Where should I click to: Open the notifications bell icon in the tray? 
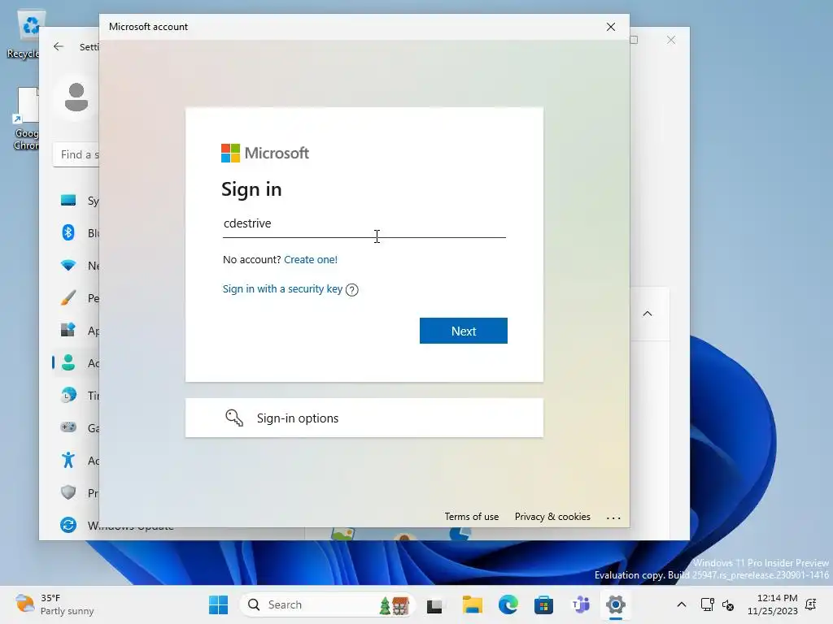coord(811,604)
